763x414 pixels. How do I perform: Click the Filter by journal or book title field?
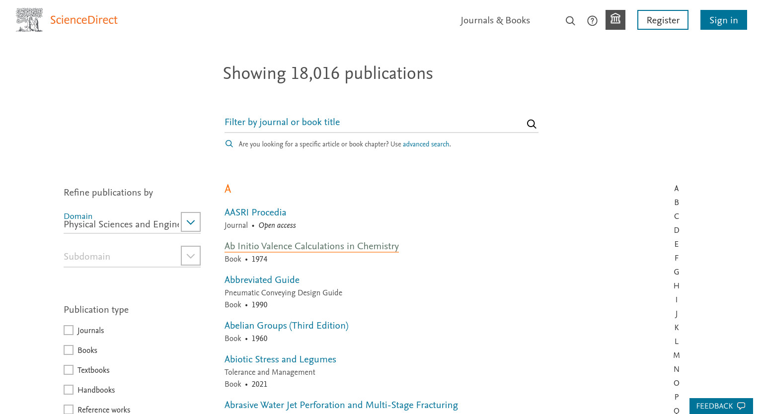[x=374, y=122]
